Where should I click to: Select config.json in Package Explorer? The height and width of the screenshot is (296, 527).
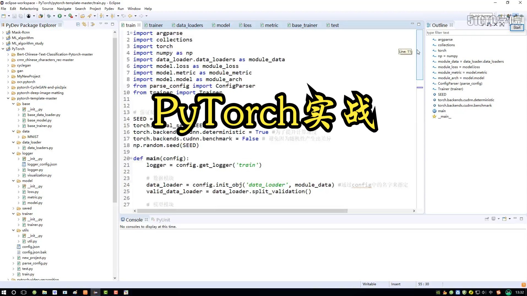coord(31,247)
